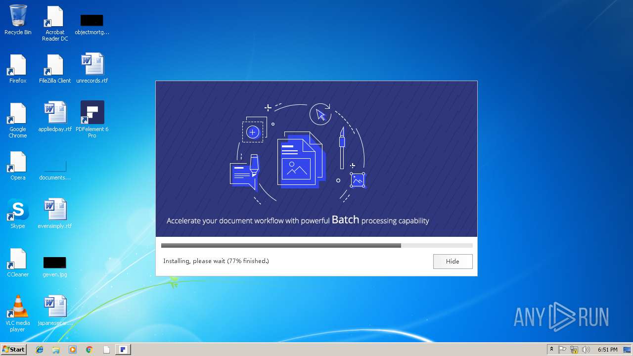Click the installation progress bar

pyautogui.click(x=316, y=245)
